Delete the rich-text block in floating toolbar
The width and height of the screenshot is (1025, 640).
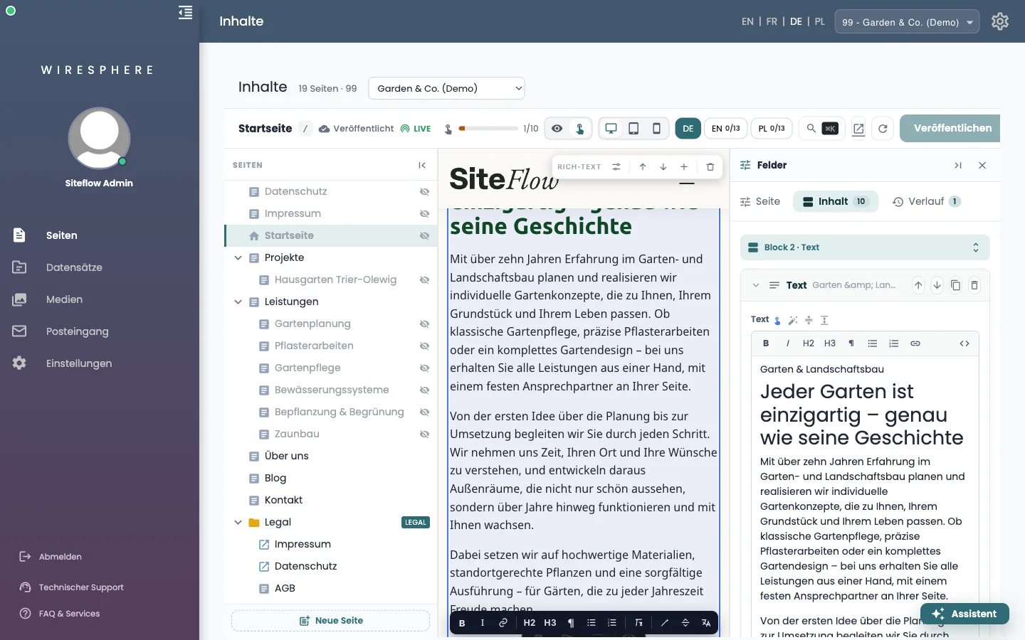click(710, 166)
